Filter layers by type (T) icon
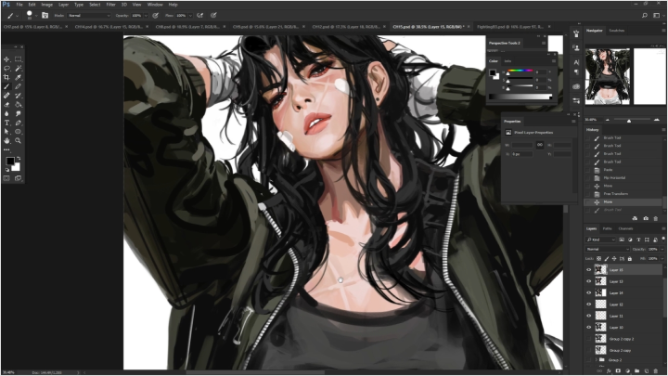Image resolution: width=668 pixels, height=376 pixels. click(638, 240)
